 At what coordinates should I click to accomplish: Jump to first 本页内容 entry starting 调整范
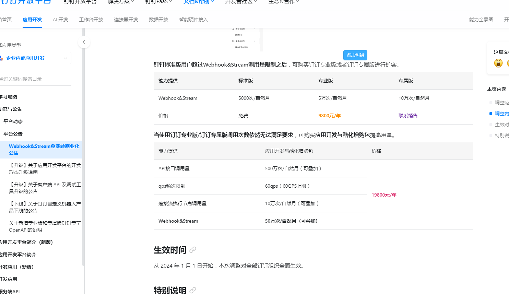(x=502, y=103)
